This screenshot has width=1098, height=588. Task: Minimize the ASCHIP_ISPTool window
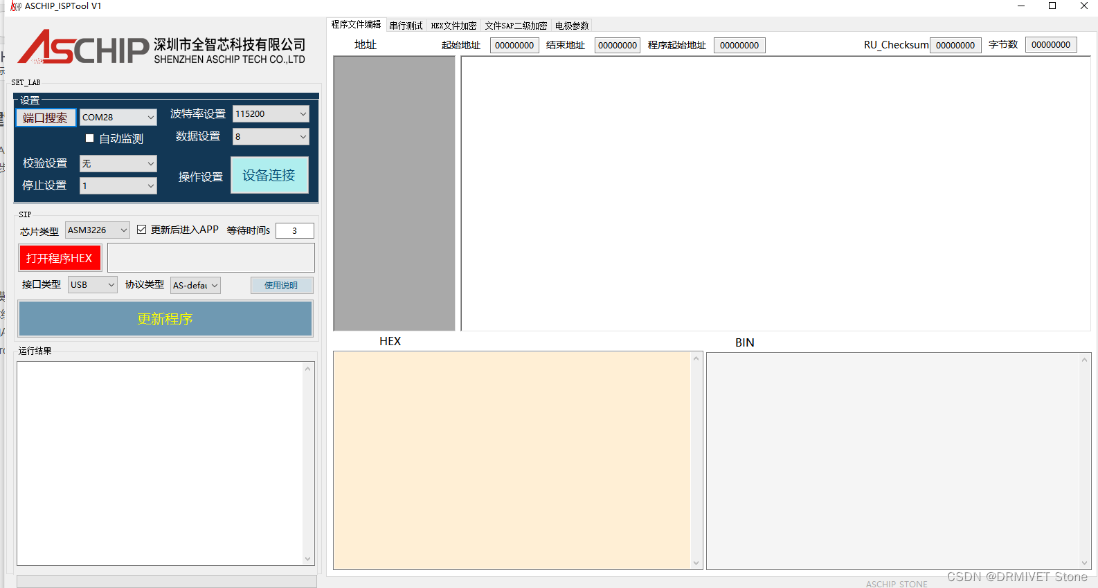(1021, 6)
